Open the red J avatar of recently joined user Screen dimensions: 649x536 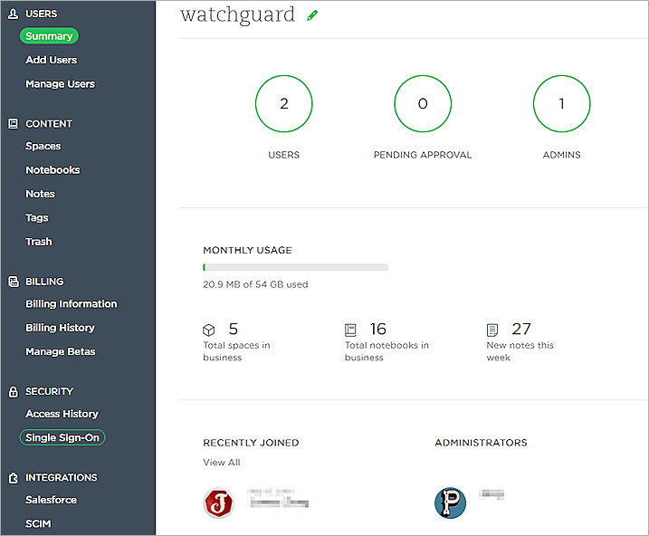218,502
